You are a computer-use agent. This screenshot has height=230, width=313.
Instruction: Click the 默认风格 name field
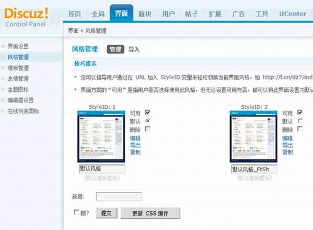102,169
